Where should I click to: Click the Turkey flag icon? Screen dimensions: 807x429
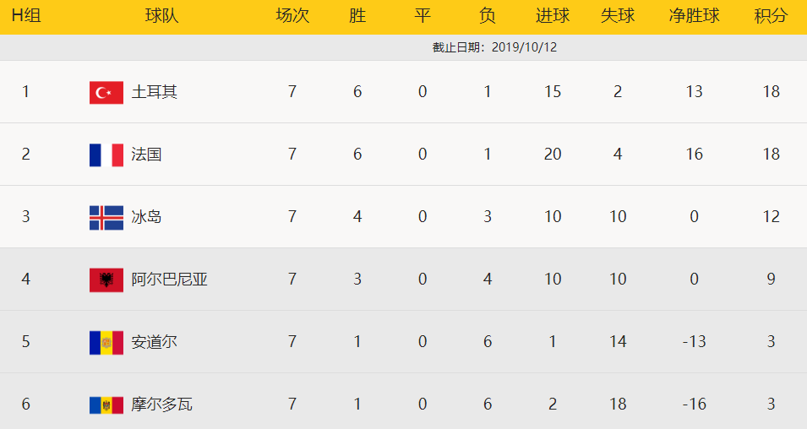[106, 92]
